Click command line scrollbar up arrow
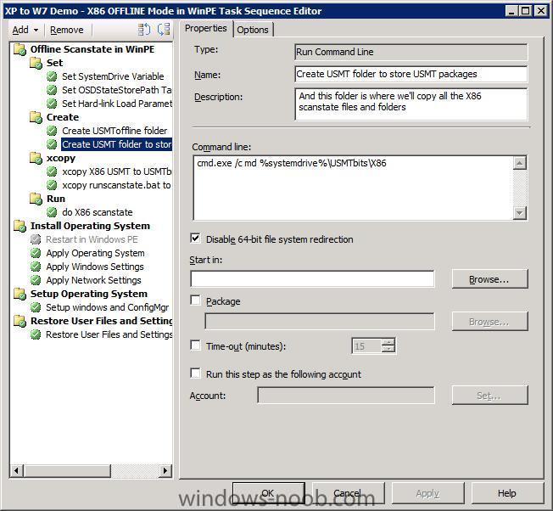The width and height of the screenshot is (553, 511). [520, 163]
